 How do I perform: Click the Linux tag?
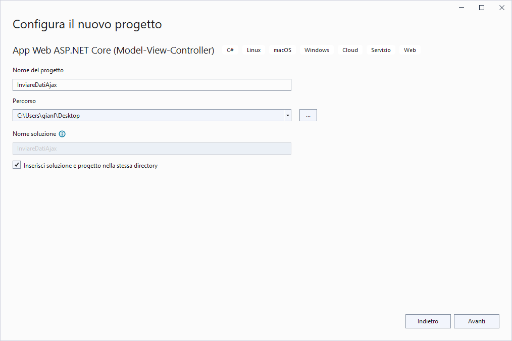pos(253,50)
